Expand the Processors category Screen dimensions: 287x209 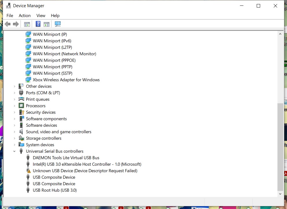coord(14,106)
